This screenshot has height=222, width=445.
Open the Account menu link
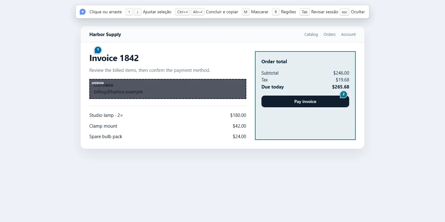[348, 35]
